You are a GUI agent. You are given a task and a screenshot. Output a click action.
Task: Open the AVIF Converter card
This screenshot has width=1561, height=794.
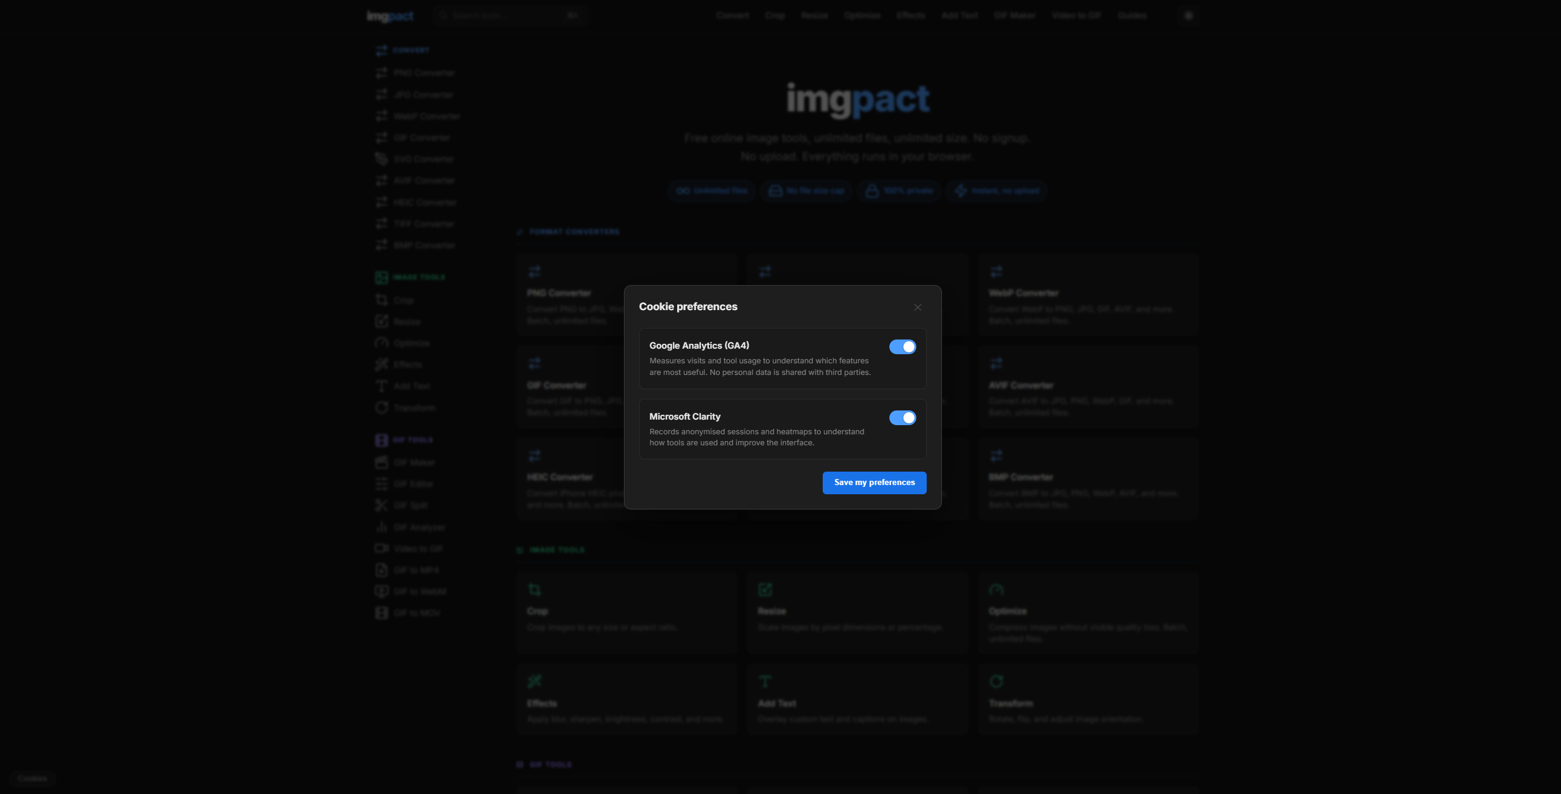click(x=1088, y=387)
